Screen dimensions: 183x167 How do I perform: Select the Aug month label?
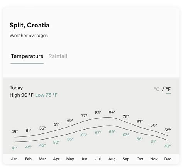tap(112, 159)
